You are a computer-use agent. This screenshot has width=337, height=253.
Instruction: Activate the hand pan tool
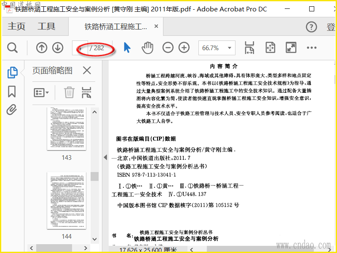pos(147,48)
